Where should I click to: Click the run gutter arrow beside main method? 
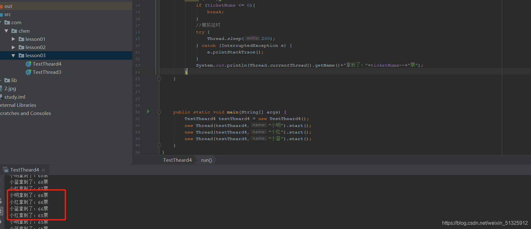(x=148, y=112)
